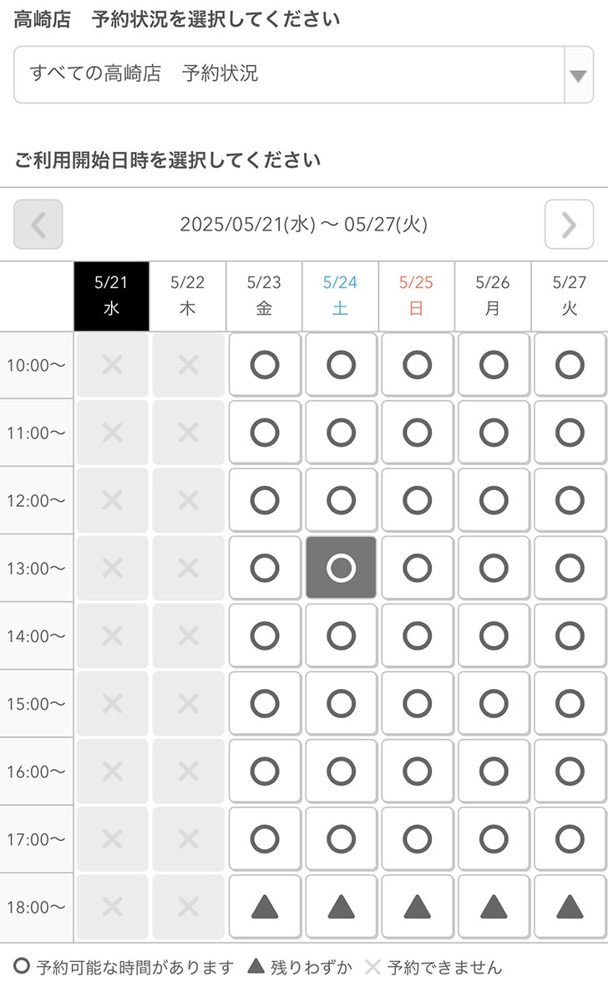Toggle the 5/23 13:00 time slot

point(265,568)
